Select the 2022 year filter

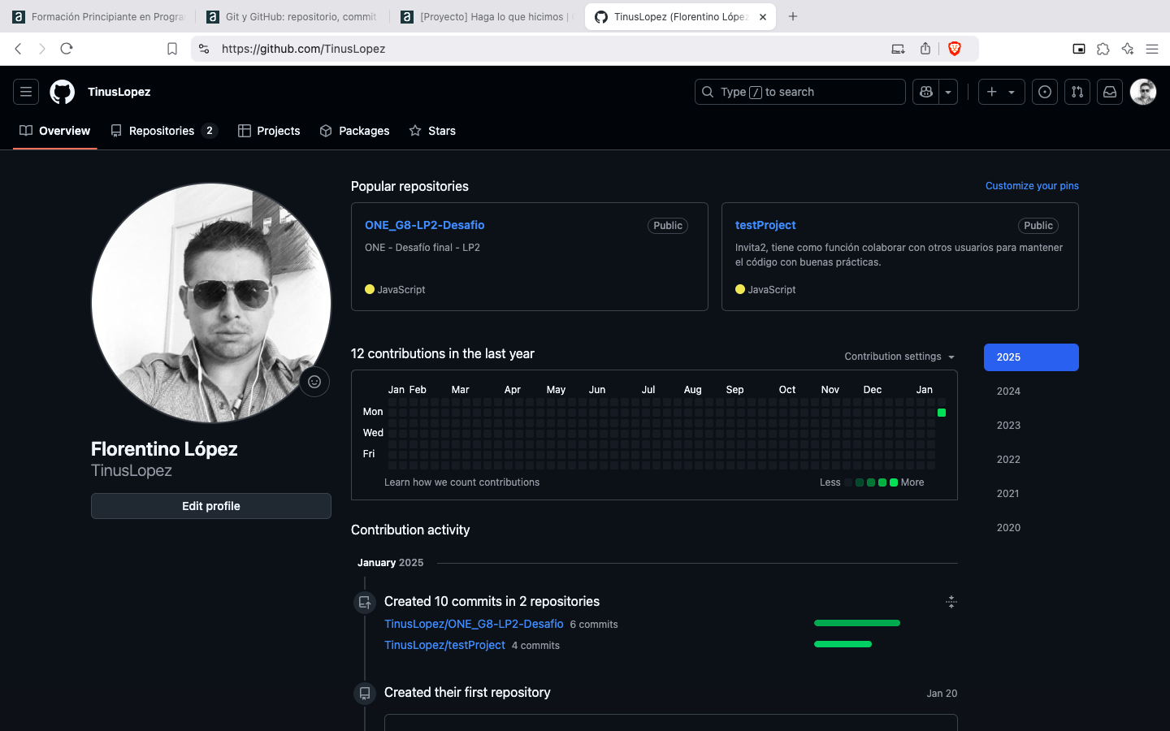pos(1031,460)
